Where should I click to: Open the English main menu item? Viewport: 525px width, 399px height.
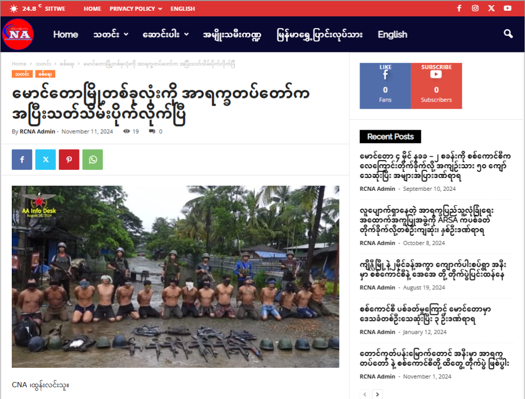pyautogui.click(x=392, y=34)
